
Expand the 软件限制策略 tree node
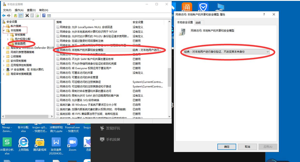3,61
